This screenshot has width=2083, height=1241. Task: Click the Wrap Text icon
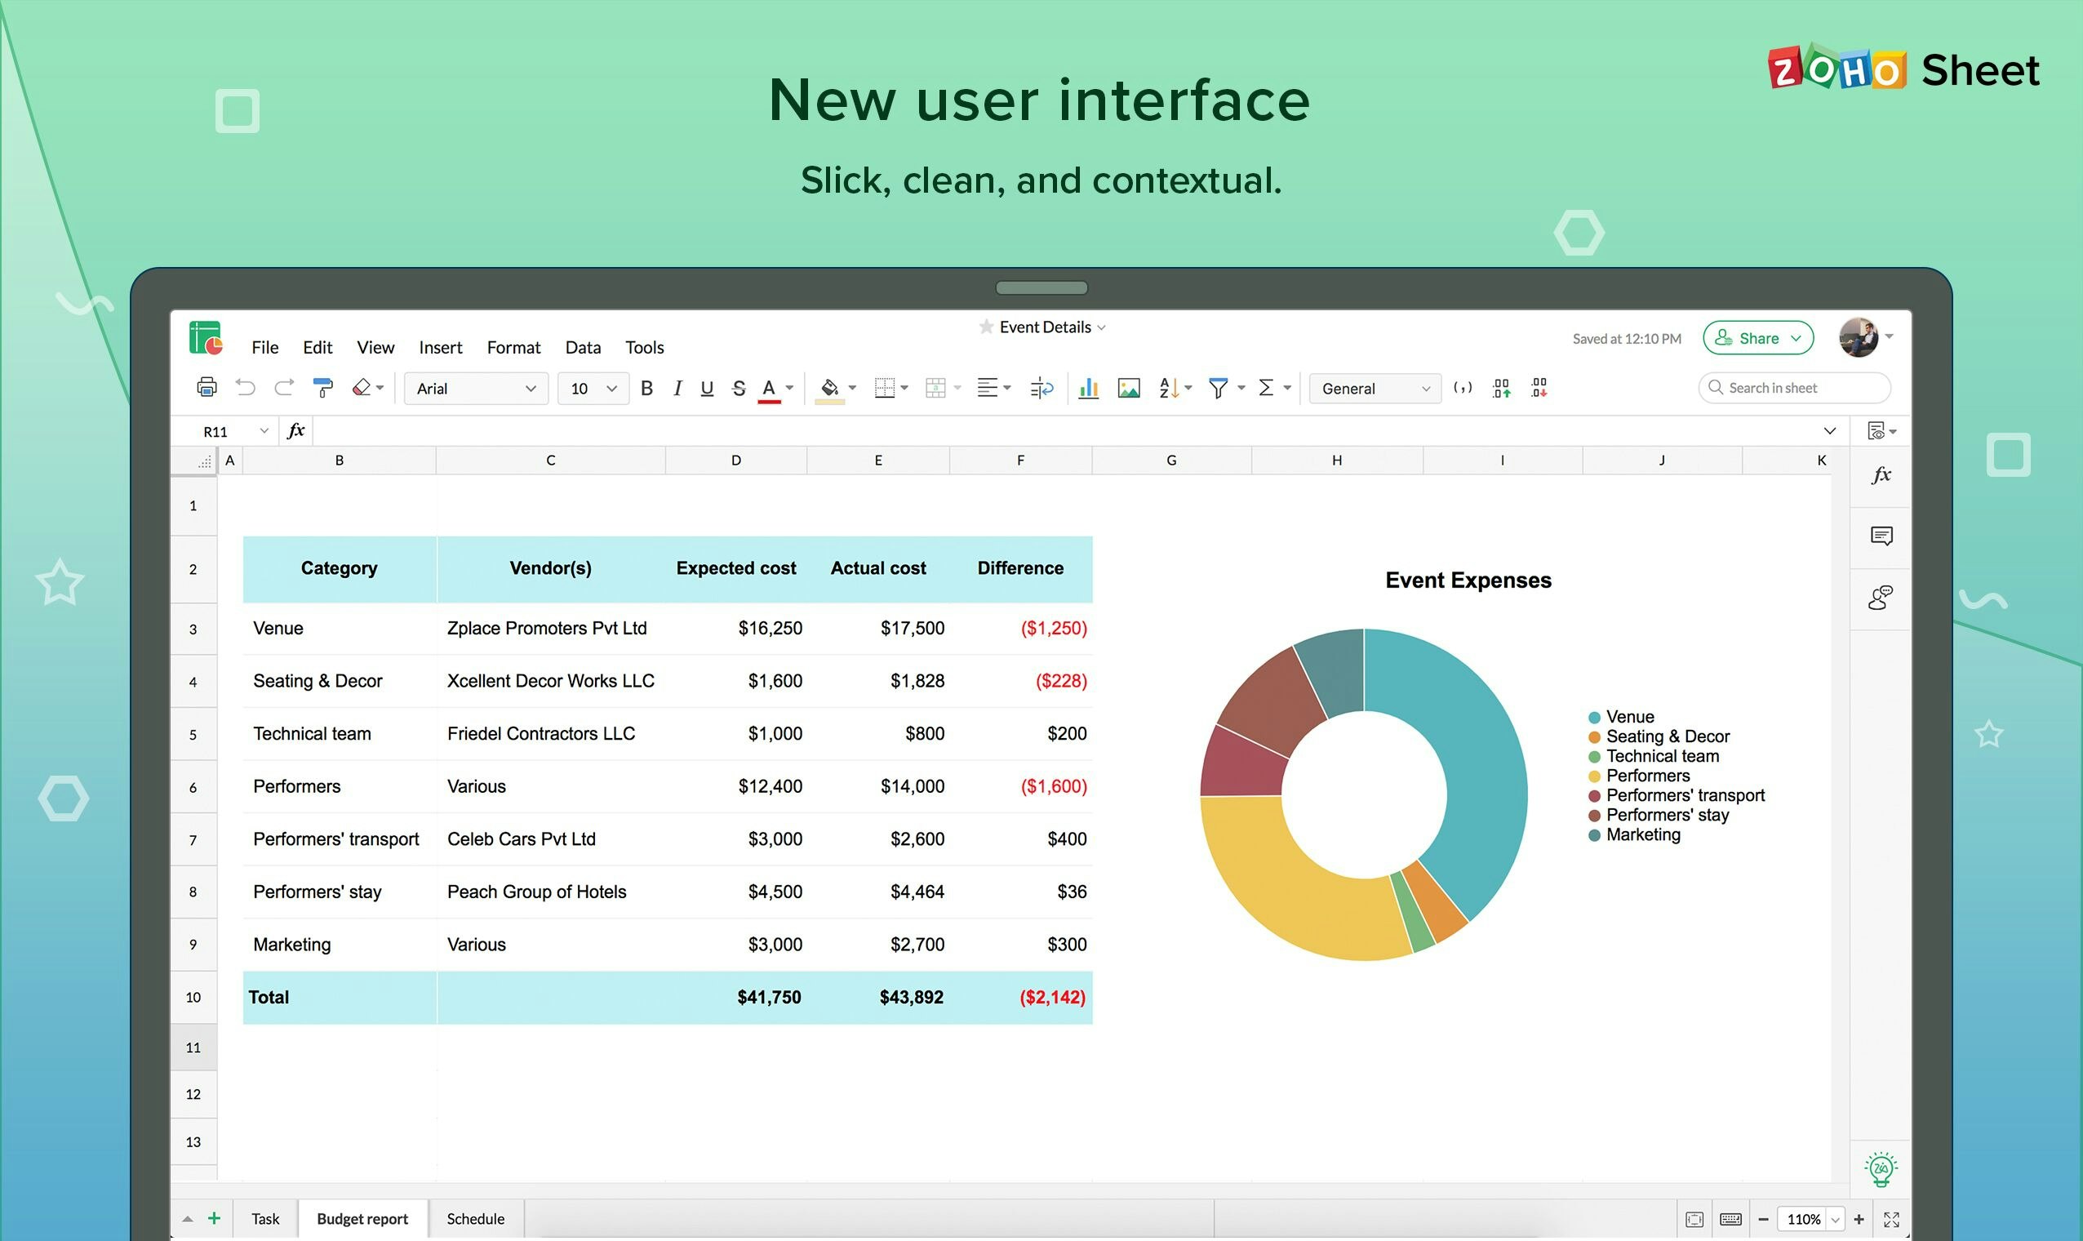click(1041, 388)
